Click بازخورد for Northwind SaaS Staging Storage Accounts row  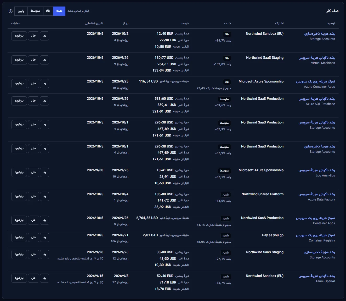(19, 255)
